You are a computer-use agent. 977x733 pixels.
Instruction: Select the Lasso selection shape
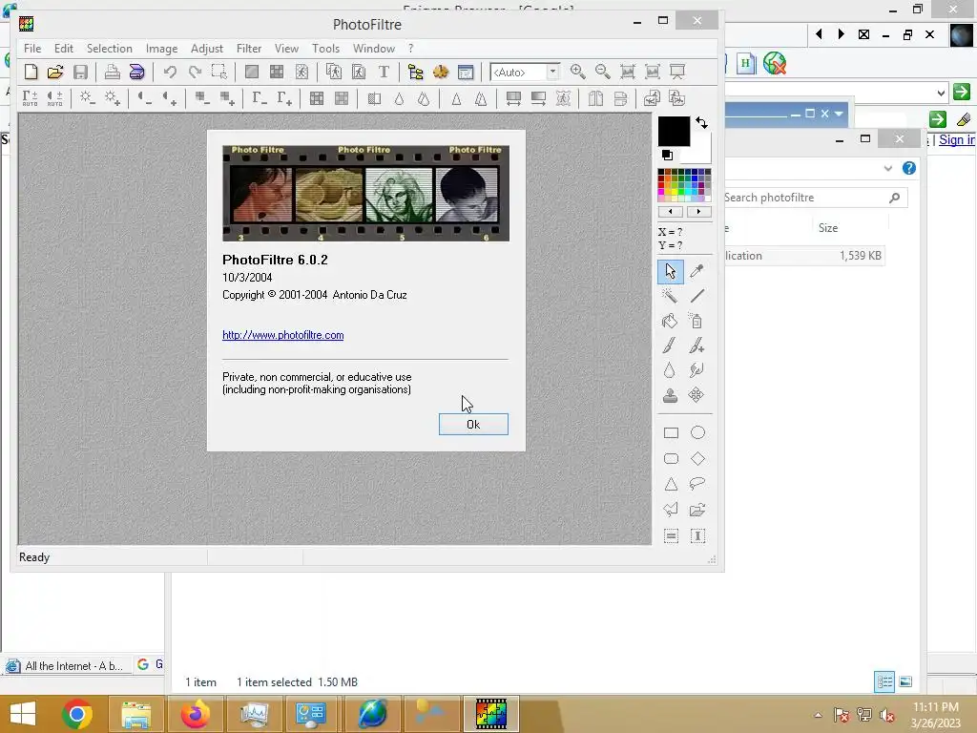click(x=697, y=484)
